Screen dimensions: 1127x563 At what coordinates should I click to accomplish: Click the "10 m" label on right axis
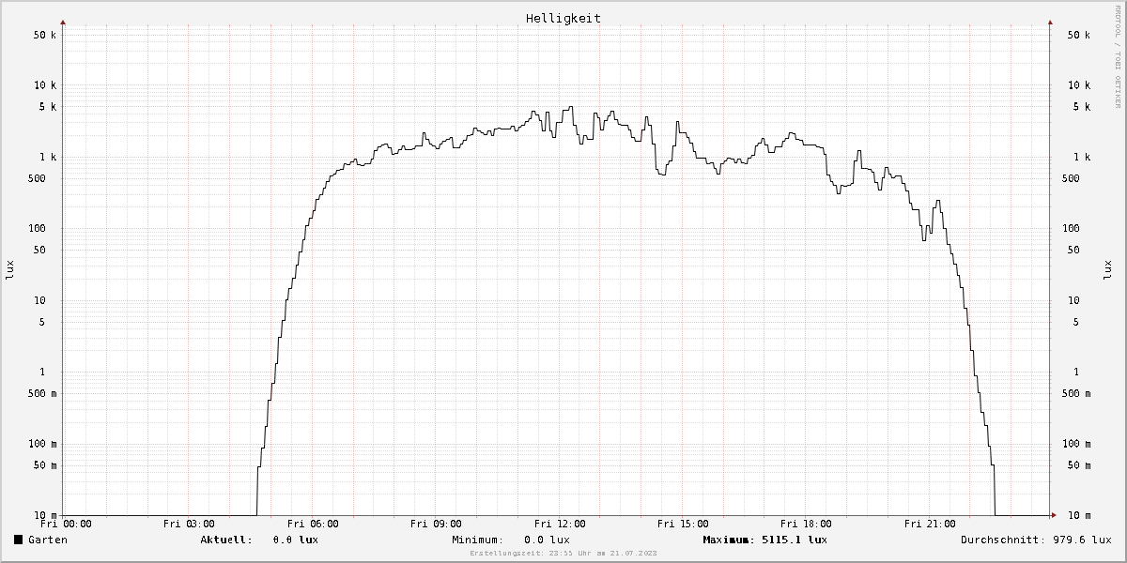click(1078, 516)
